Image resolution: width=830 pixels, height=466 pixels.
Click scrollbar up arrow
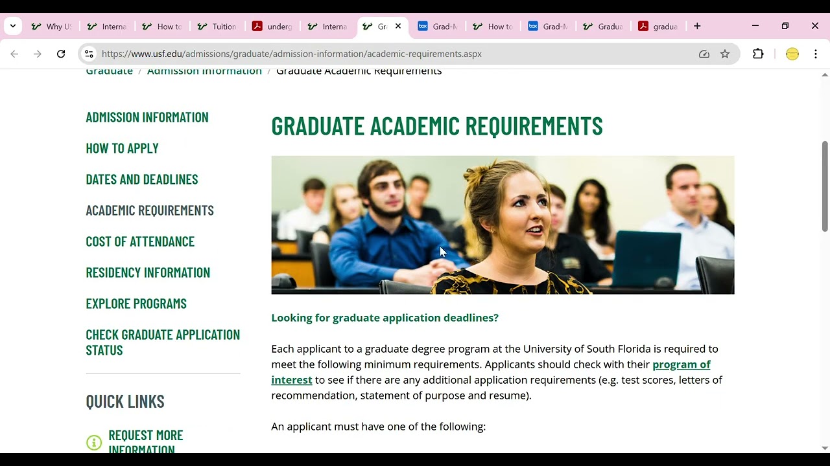click(x=825, y=74)
